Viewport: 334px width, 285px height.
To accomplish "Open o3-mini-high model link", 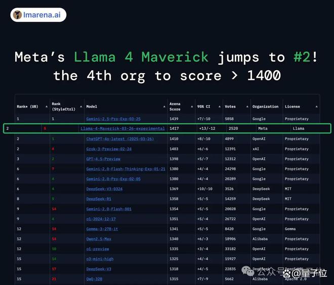I will (100, 259).
